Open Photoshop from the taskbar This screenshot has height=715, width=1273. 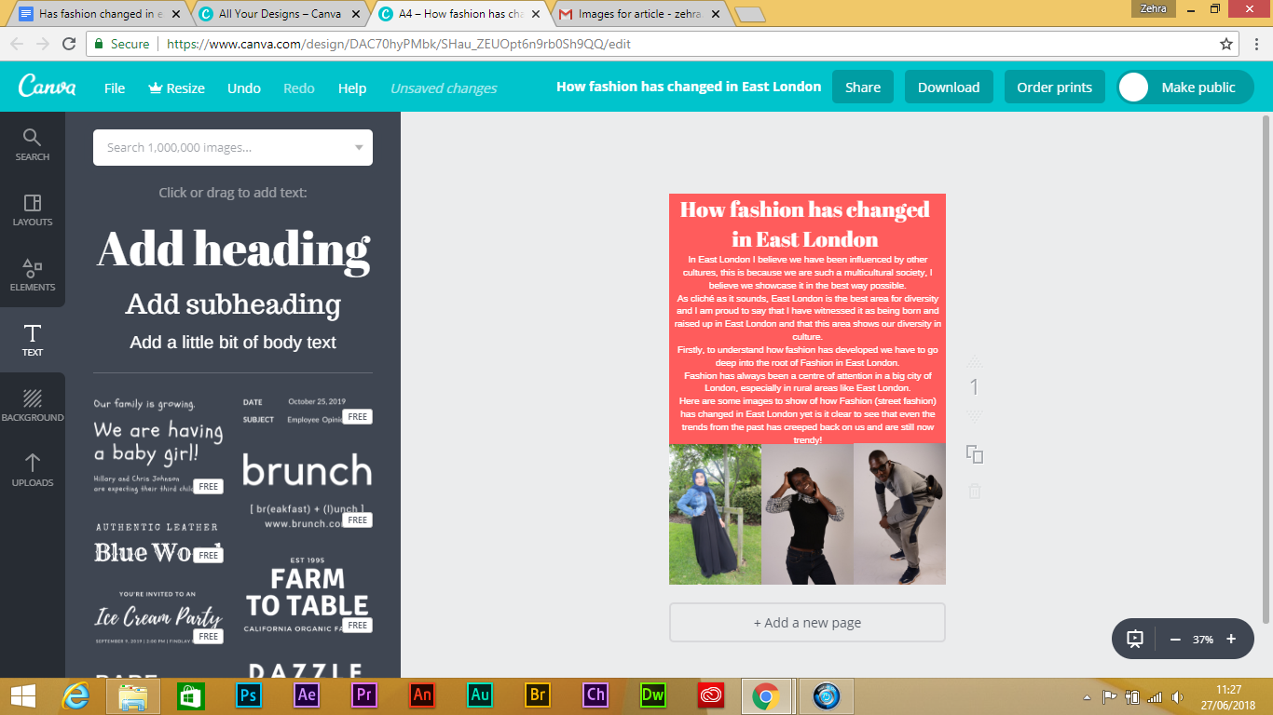pos(247,695)
